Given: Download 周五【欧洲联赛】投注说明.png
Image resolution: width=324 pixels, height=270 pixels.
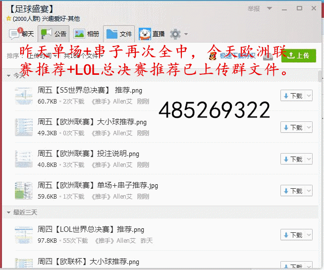Looking at the screenshot, I should pos(293,159).
